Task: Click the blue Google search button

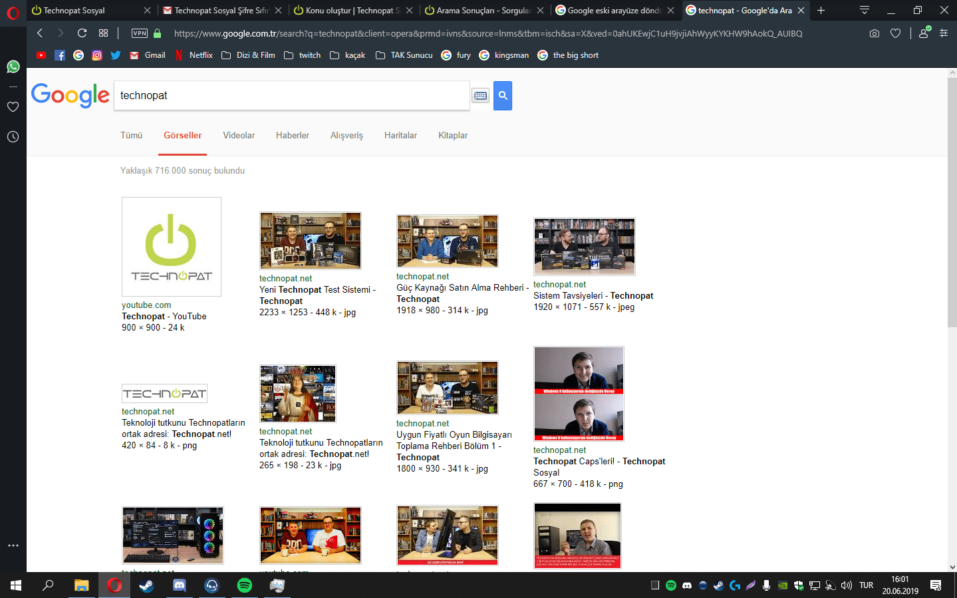Action: [x=503, y=96]
